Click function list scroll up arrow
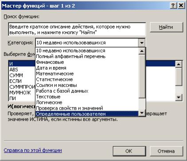Screen dimensions: 187x161 coord(179,64)
